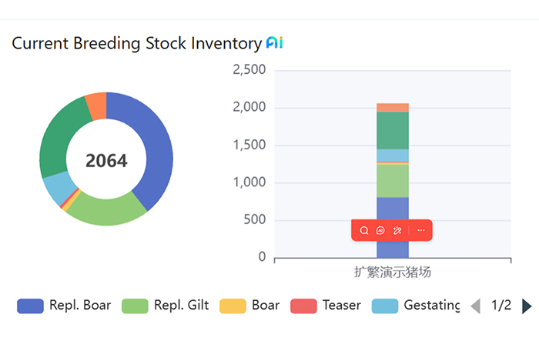Go to previous legend page arrow
The width and height of the screenshot is (539, 358).
tap(475, 306)
